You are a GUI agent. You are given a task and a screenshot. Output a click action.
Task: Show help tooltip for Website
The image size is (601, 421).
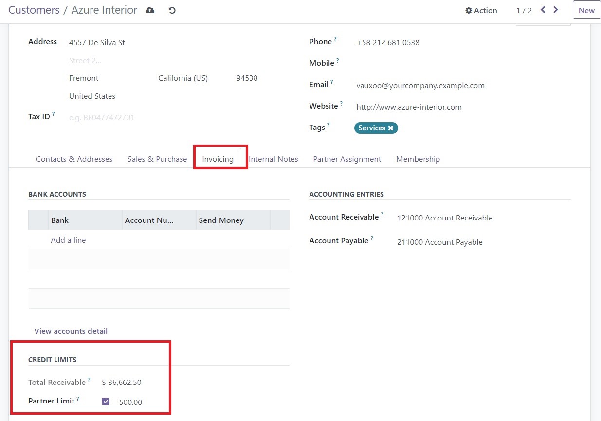pos(341,104)
